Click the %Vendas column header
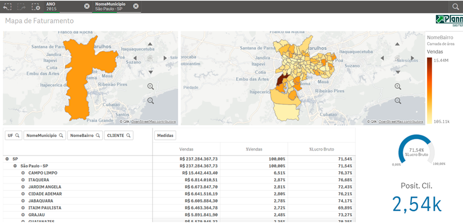Image resolution: width=463 pixels, height=224 pixels. coord(254,149)
